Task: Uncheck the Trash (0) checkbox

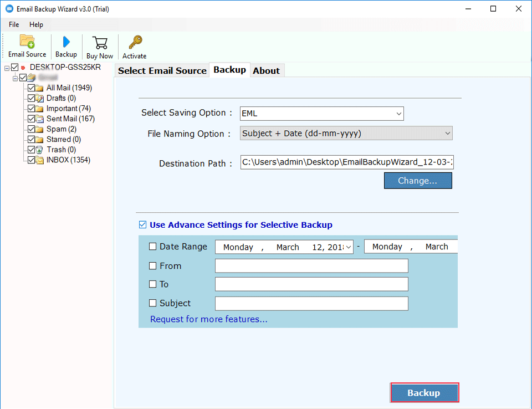Action: [31, 149]
